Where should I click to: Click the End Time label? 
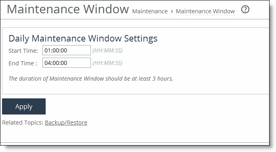pos(23,63)
